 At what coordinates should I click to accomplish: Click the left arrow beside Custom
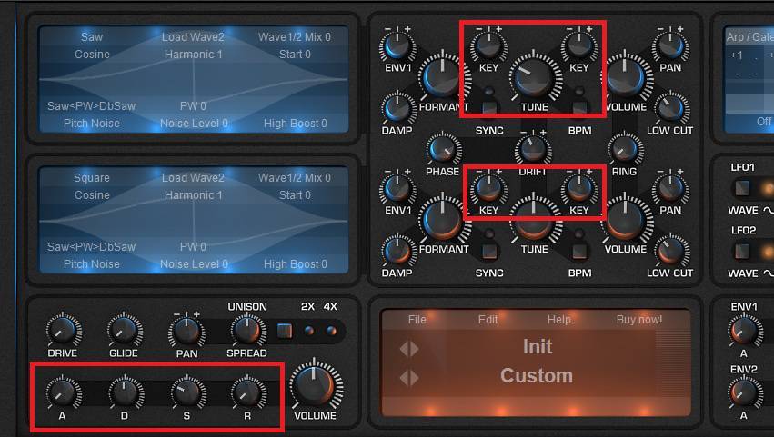tap(404, 377)
